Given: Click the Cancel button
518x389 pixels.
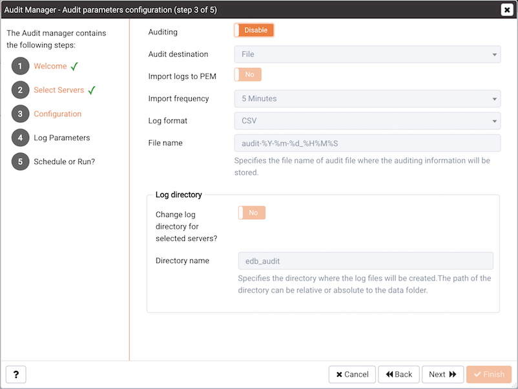Looking at the screenshot, I should coord(352,374).
